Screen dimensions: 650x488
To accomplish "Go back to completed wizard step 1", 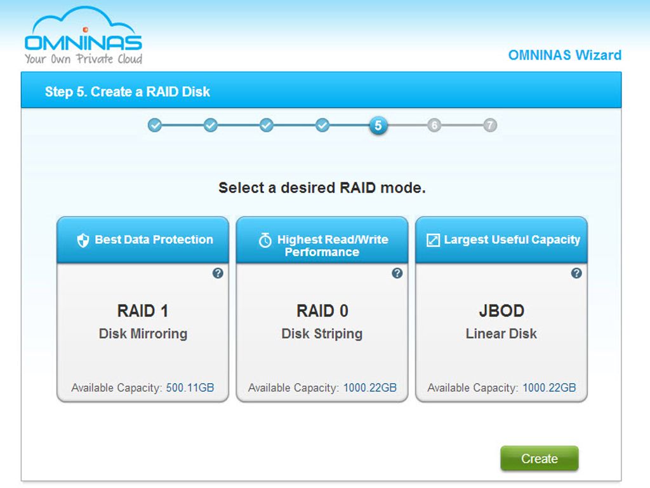I will point(155,125).
